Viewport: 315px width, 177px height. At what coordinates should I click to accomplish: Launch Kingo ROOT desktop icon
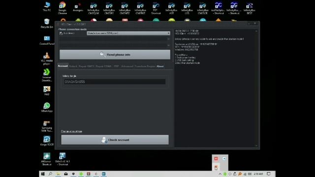tap(47, 141)
